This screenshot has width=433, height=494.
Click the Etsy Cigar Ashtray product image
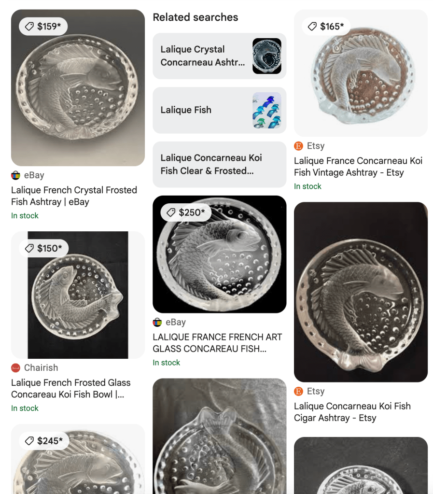tap(361, 292)
